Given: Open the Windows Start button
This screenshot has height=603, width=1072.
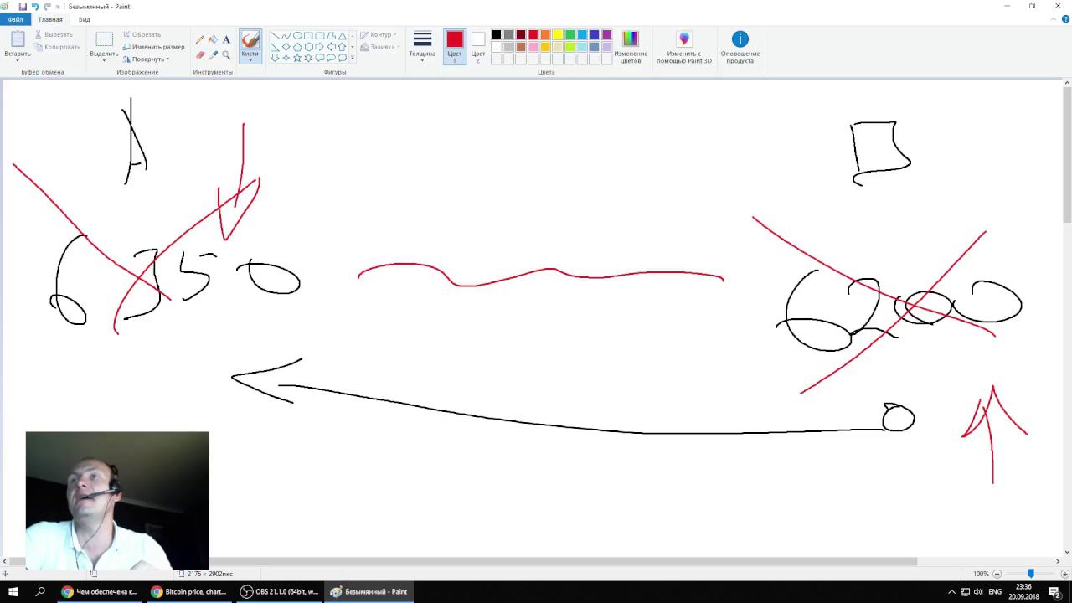Looking at the screenshot, I should pyautogui.click(x=13, y=591).
